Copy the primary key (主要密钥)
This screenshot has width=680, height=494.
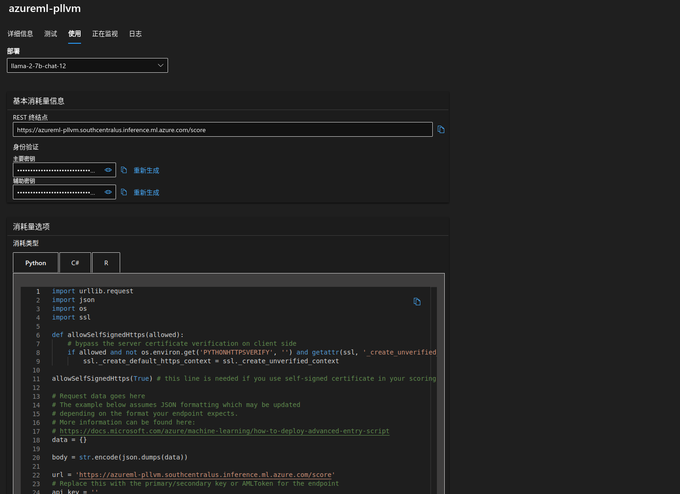coord(124,170)
